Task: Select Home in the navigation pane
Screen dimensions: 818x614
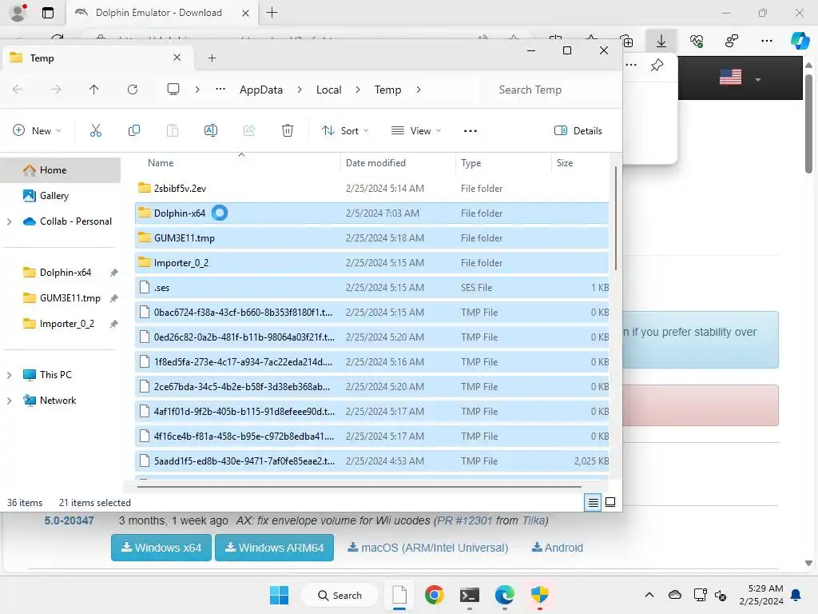Action: point(61,170)
